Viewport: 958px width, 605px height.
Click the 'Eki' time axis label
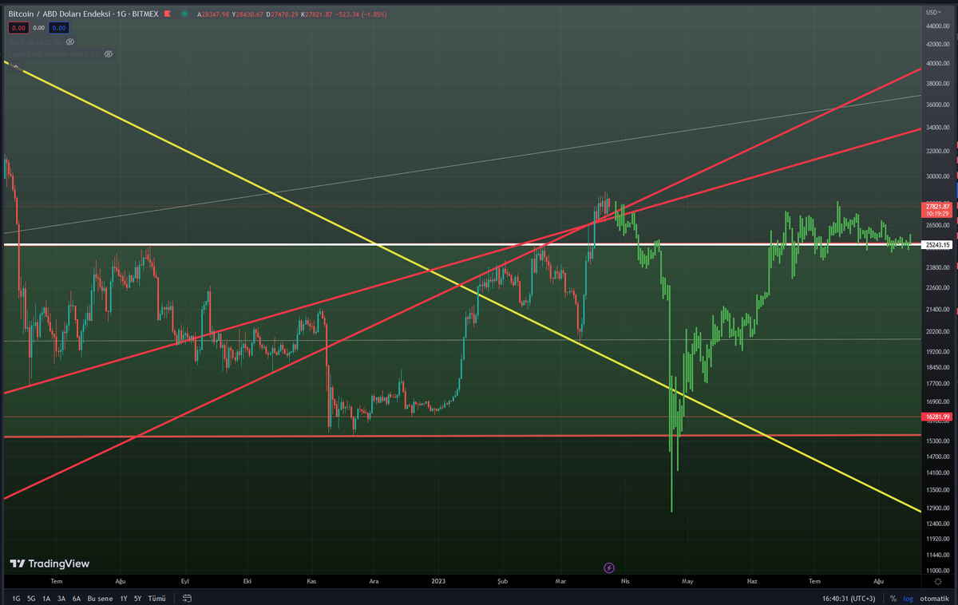247,582
